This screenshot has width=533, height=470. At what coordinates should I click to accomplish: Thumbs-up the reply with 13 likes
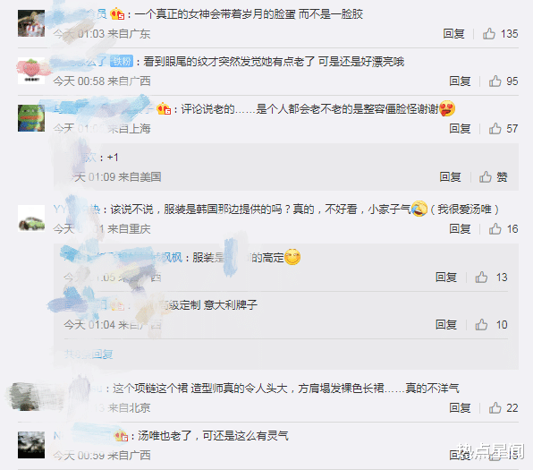point(481,278)
